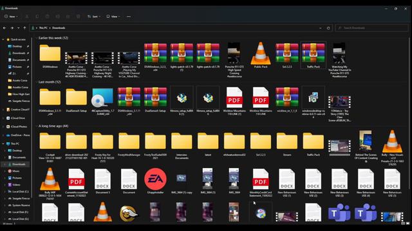Select the Traffic Pack archive under Earlier this week

pos(314,55)
